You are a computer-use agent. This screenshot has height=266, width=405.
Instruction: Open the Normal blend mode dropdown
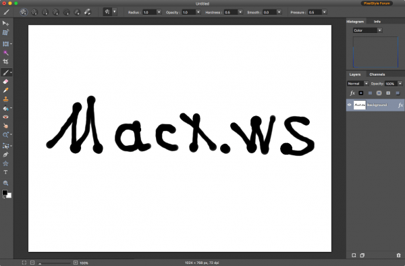coord(358,84)
